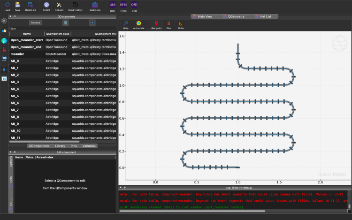Viewport: 352px width, 220px height.
Task: Sort by the Name column header
Action: click(27, 34)
